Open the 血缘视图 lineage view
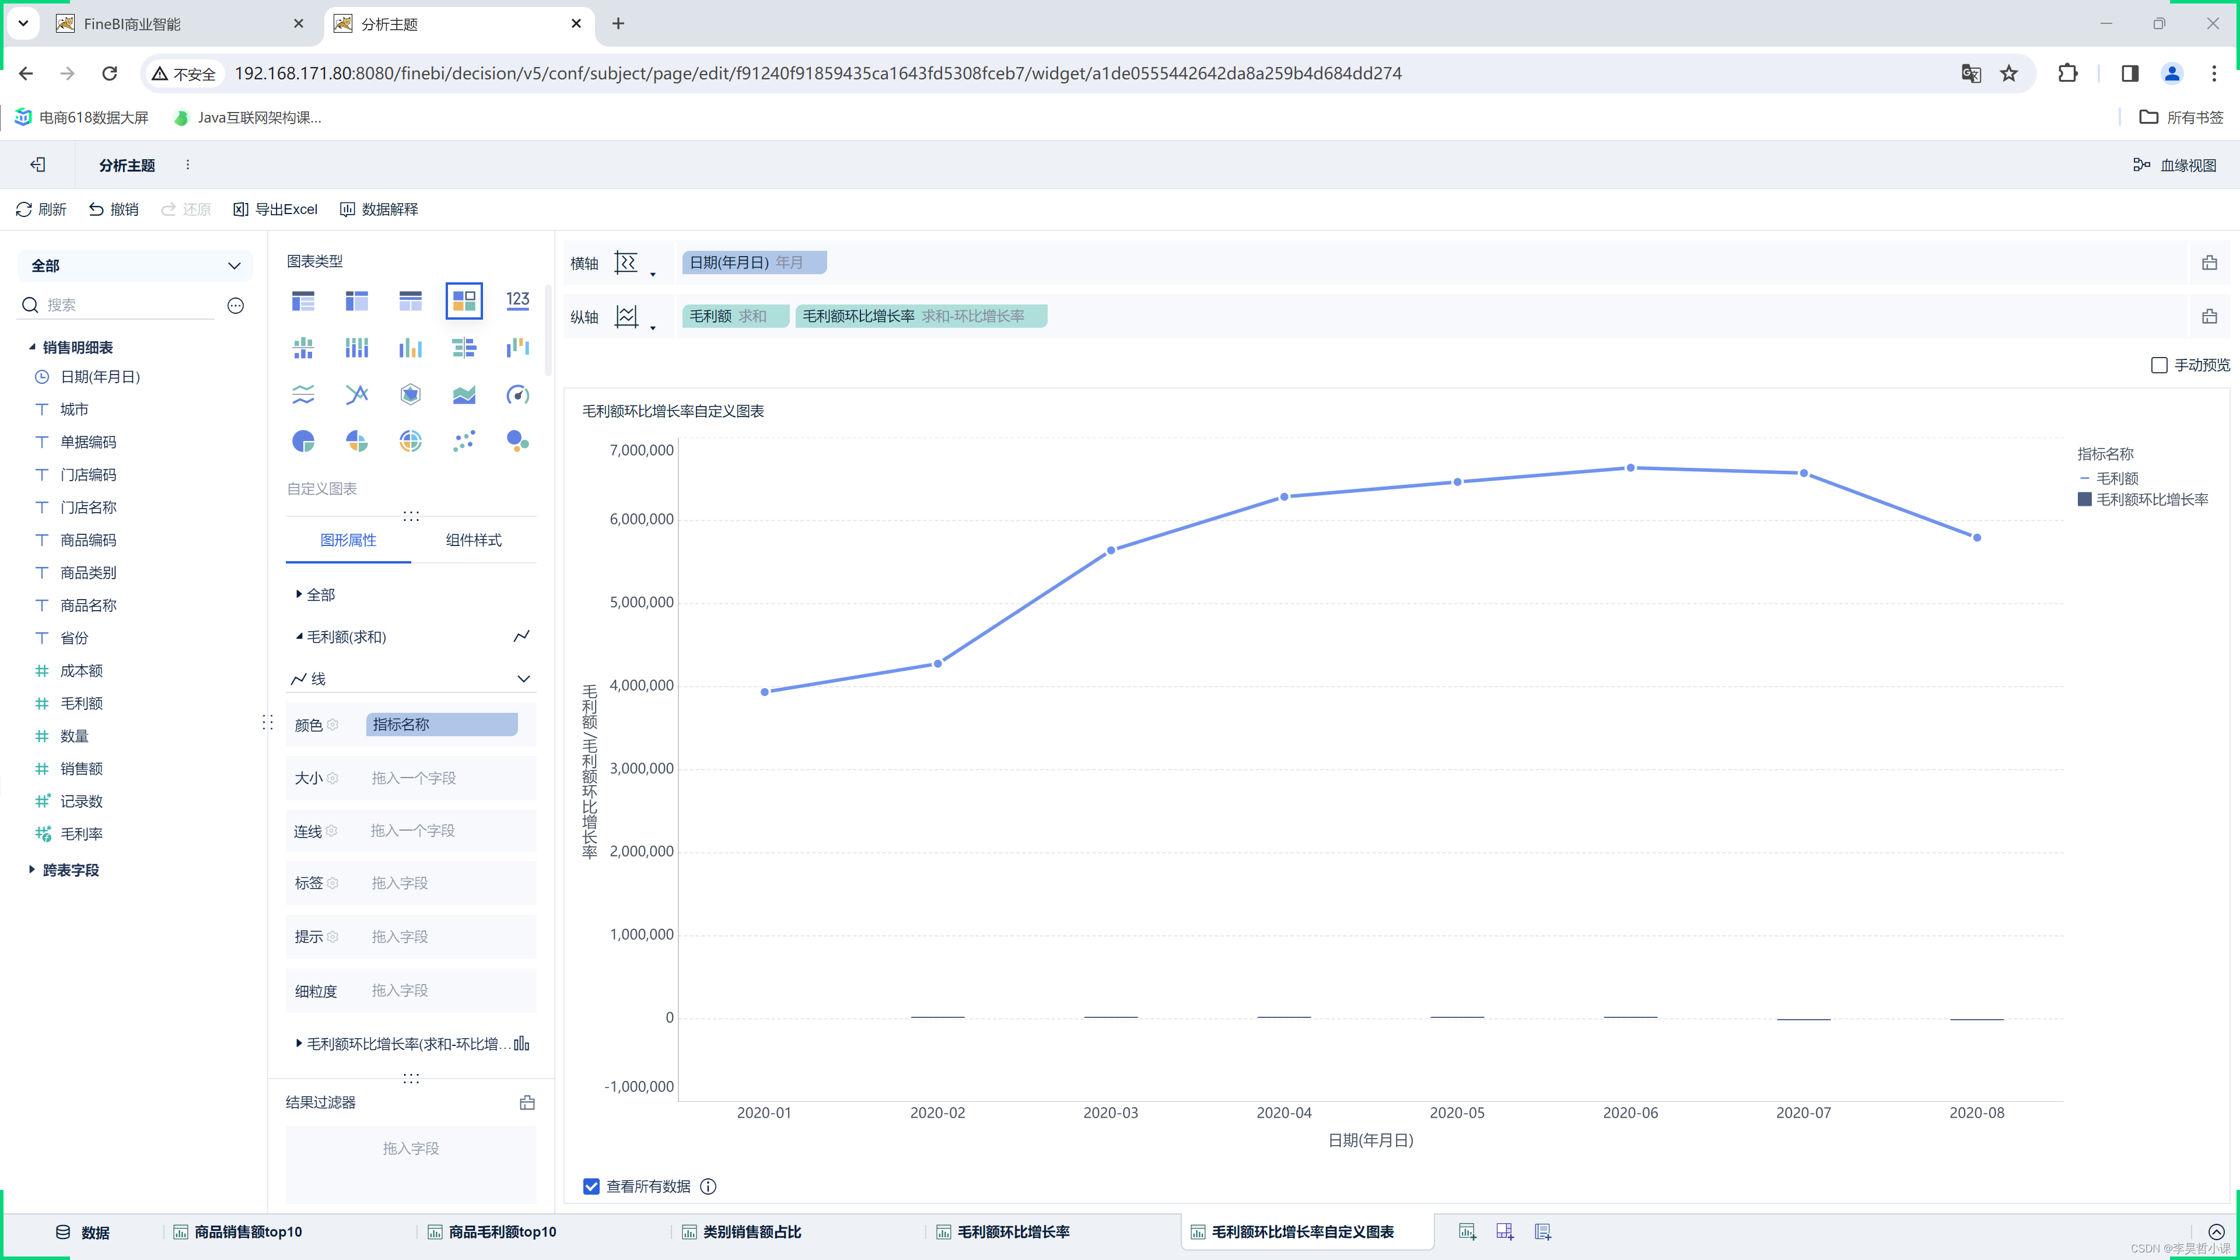 2175,165
